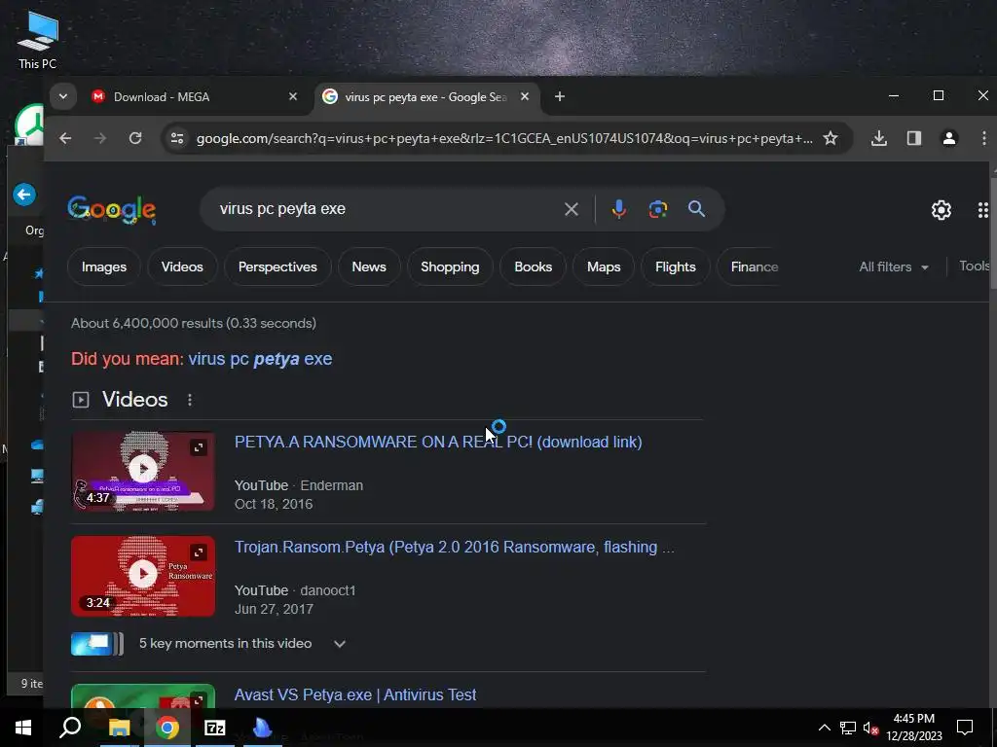Filter results by Perspectives
The height and width of the screenshot is (747, 997).
(x=277, y=267)
